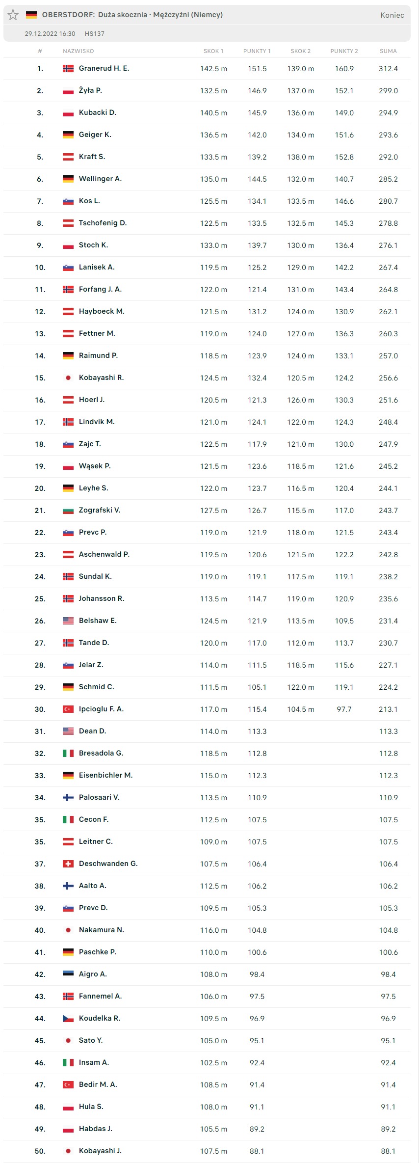Viewport: 419px width, 1163px height.
Task: Select the Kraft S. result row
Action: pyautogui.click(x=206, y=157)
